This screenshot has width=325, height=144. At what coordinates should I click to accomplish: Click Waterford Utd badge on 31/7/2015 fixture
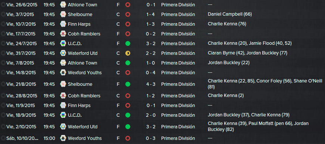pyautogui.click(x=63, y=53)
